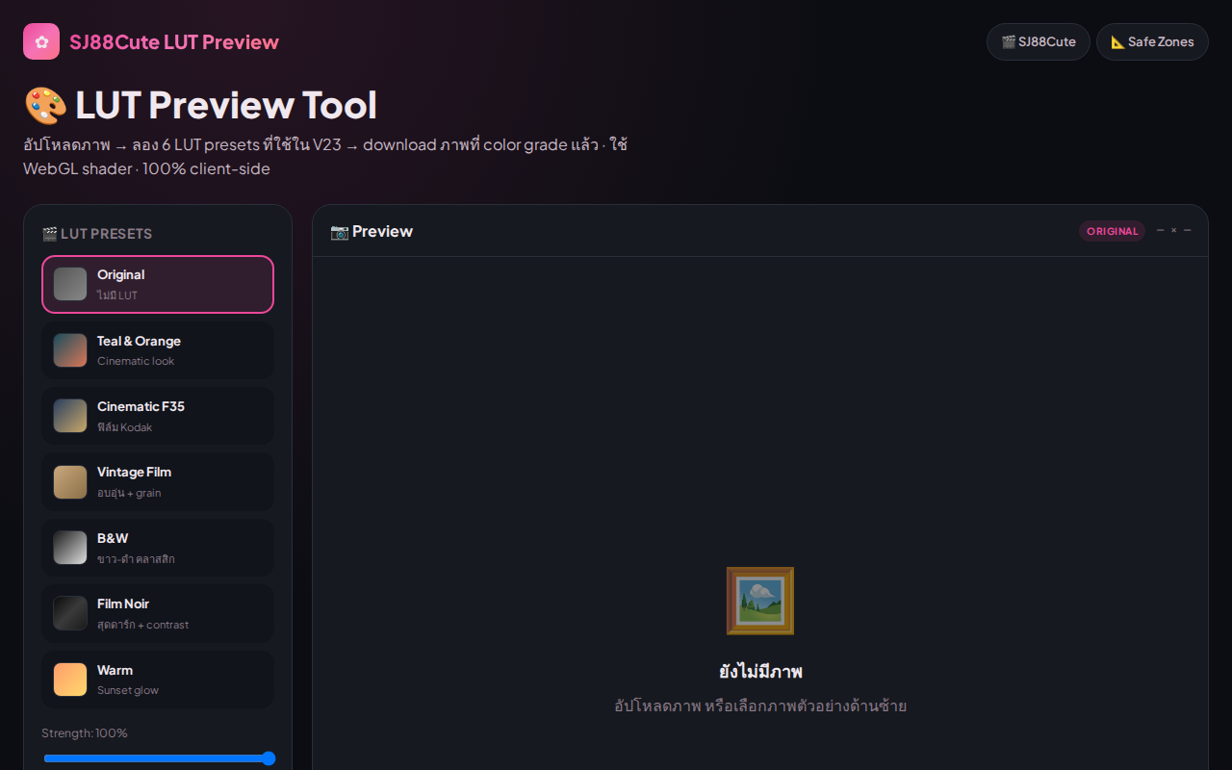Screen dimensions: 1232x770
Task: Click the '— × —' dimensions readout
Action: point(1173,231)
